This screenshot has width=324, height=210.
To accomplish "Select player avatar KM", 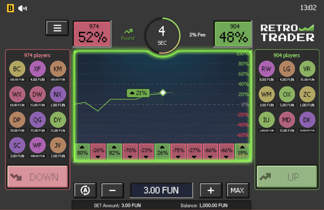I will point(58,69).
